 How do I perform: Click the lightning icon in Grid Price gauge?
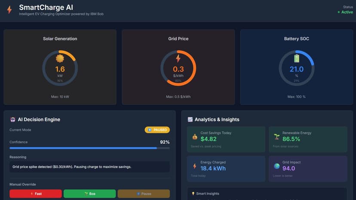click(x=178, y=58)
